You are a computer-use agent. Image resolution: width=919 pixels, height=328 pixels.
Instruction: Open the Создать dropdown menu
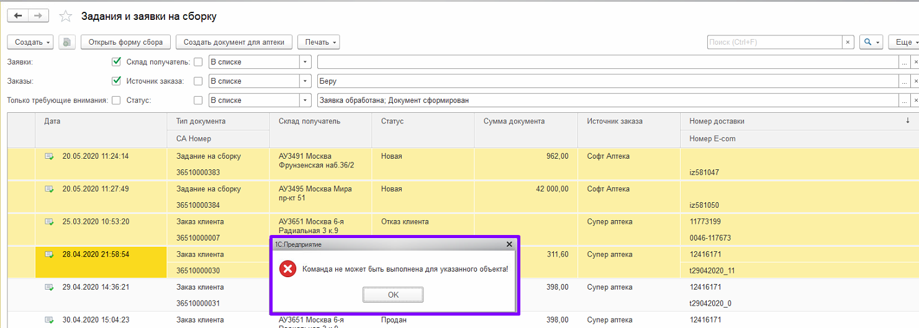coord(30,42)
